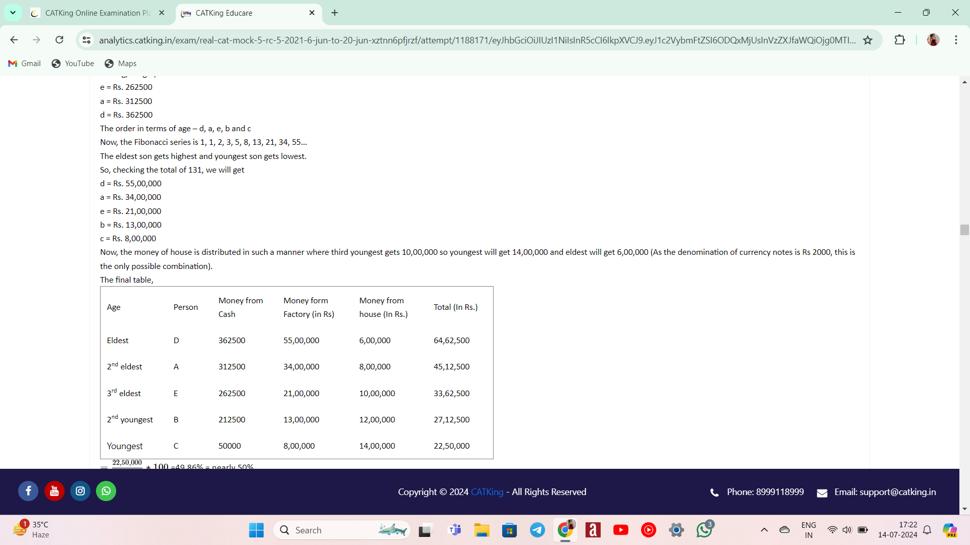Click the 'Money from Cash' column header
This screenshot has height=545, width=970.
pyautogui.click(x=240, y=307)
